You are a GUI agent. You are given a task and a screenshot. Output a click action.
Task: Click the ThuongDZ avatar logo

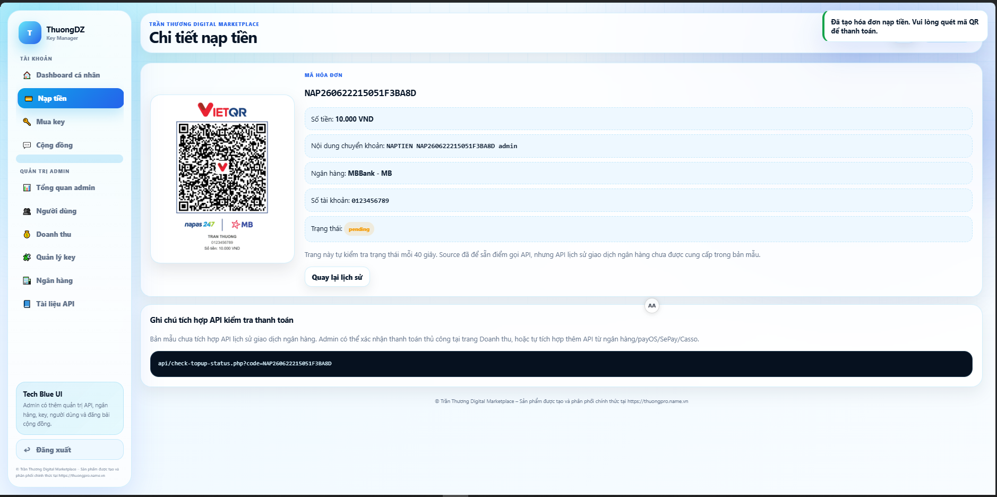point(30,33)
